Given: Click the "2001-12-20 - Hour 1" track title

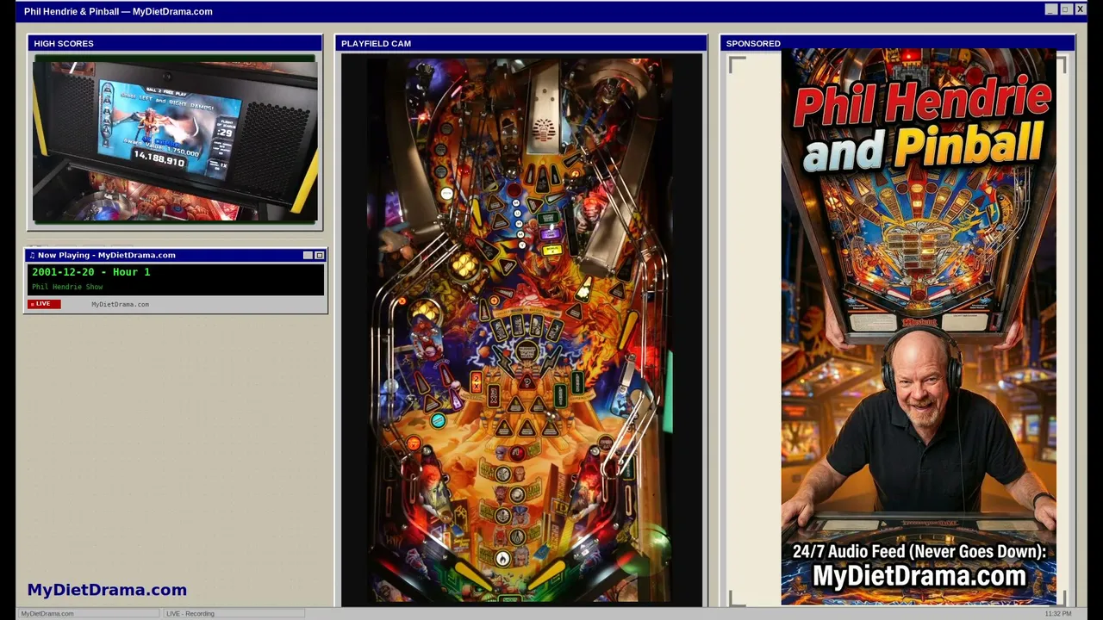Looking at the screenshot, I should pos(91,272).
